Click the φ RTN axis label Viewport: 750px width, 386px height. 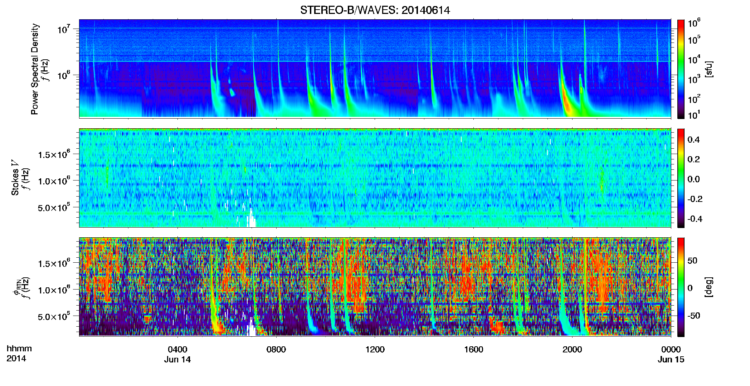click(x=16, y=287)
